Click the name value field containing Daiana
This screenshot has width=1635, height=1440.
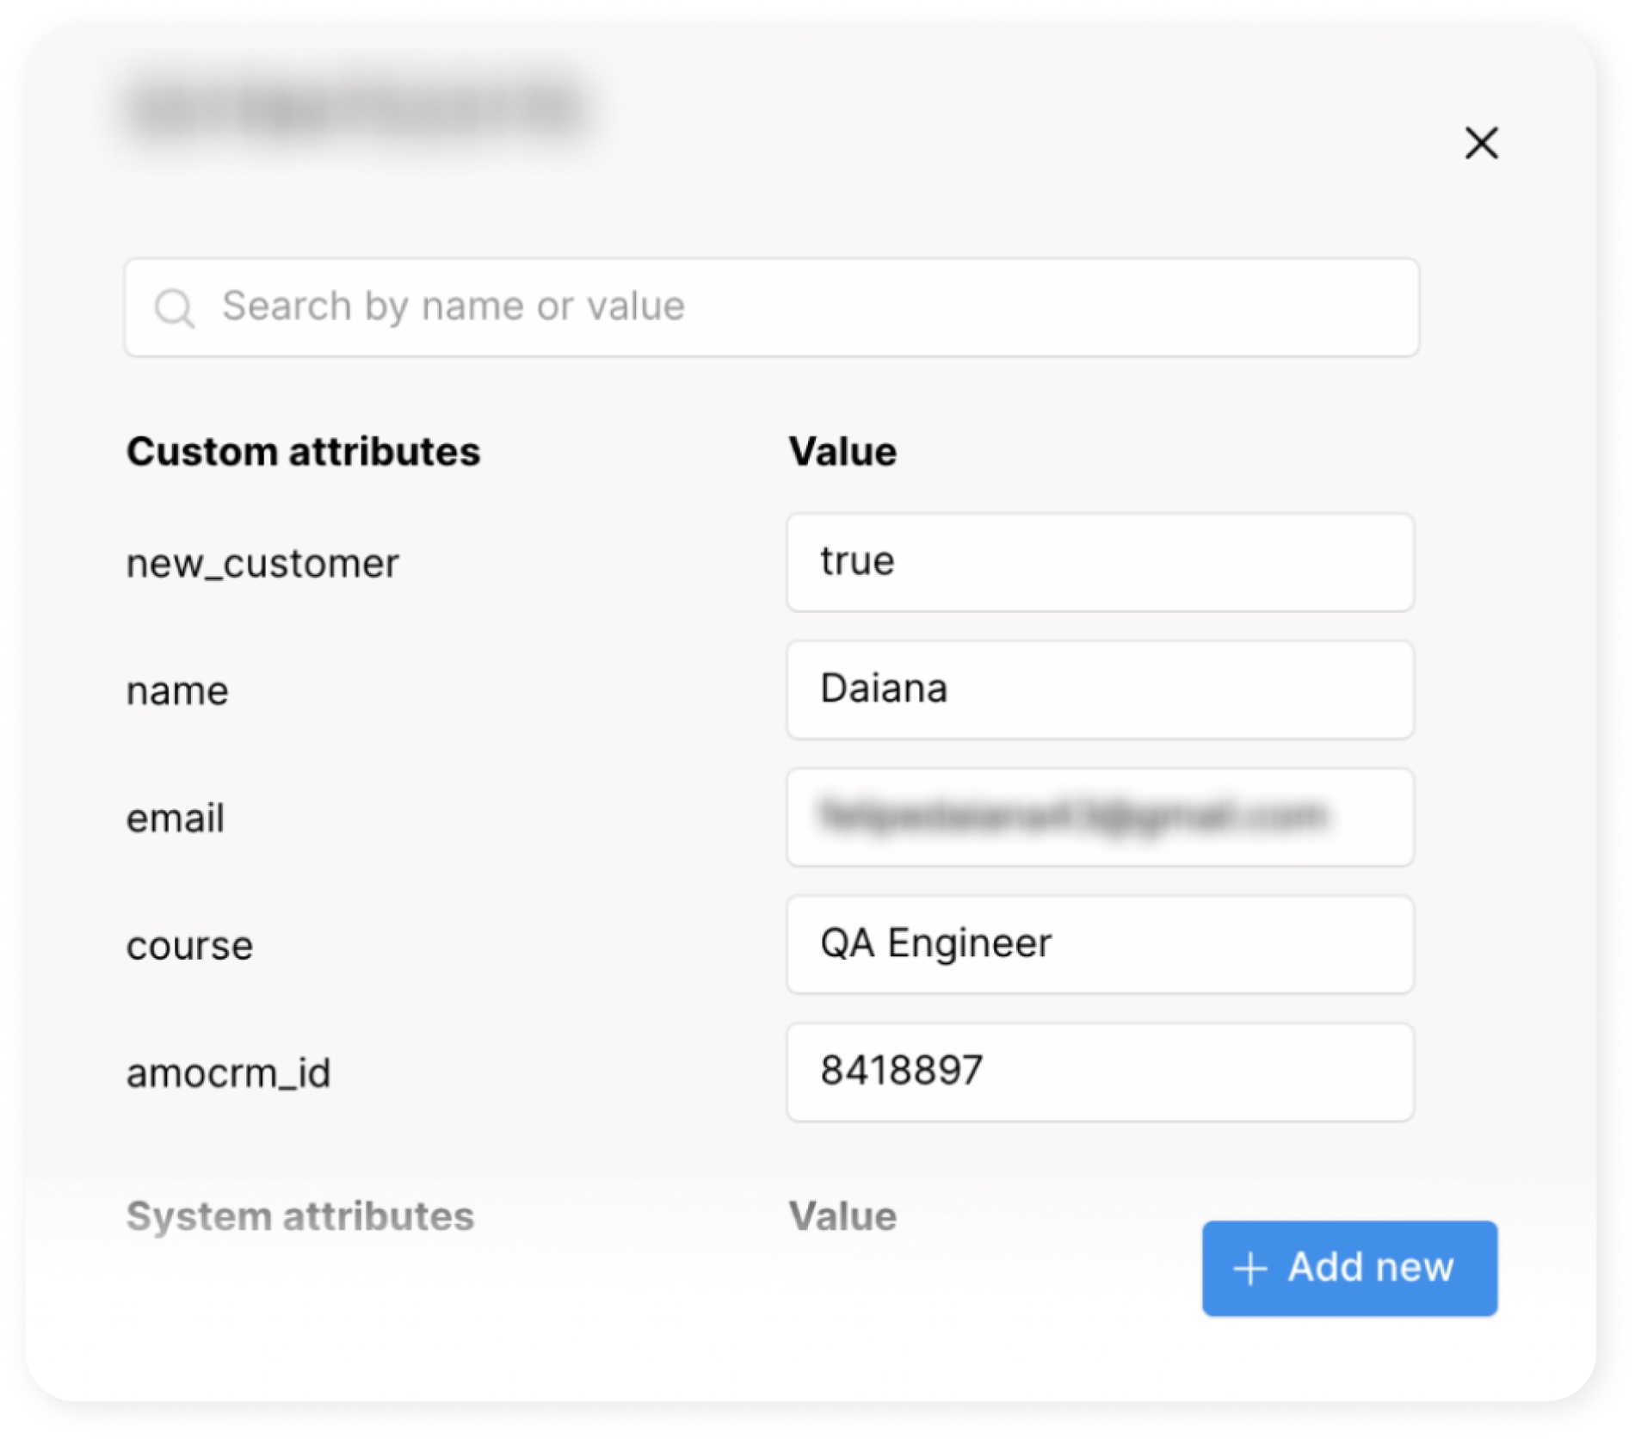pos(1099,689)
